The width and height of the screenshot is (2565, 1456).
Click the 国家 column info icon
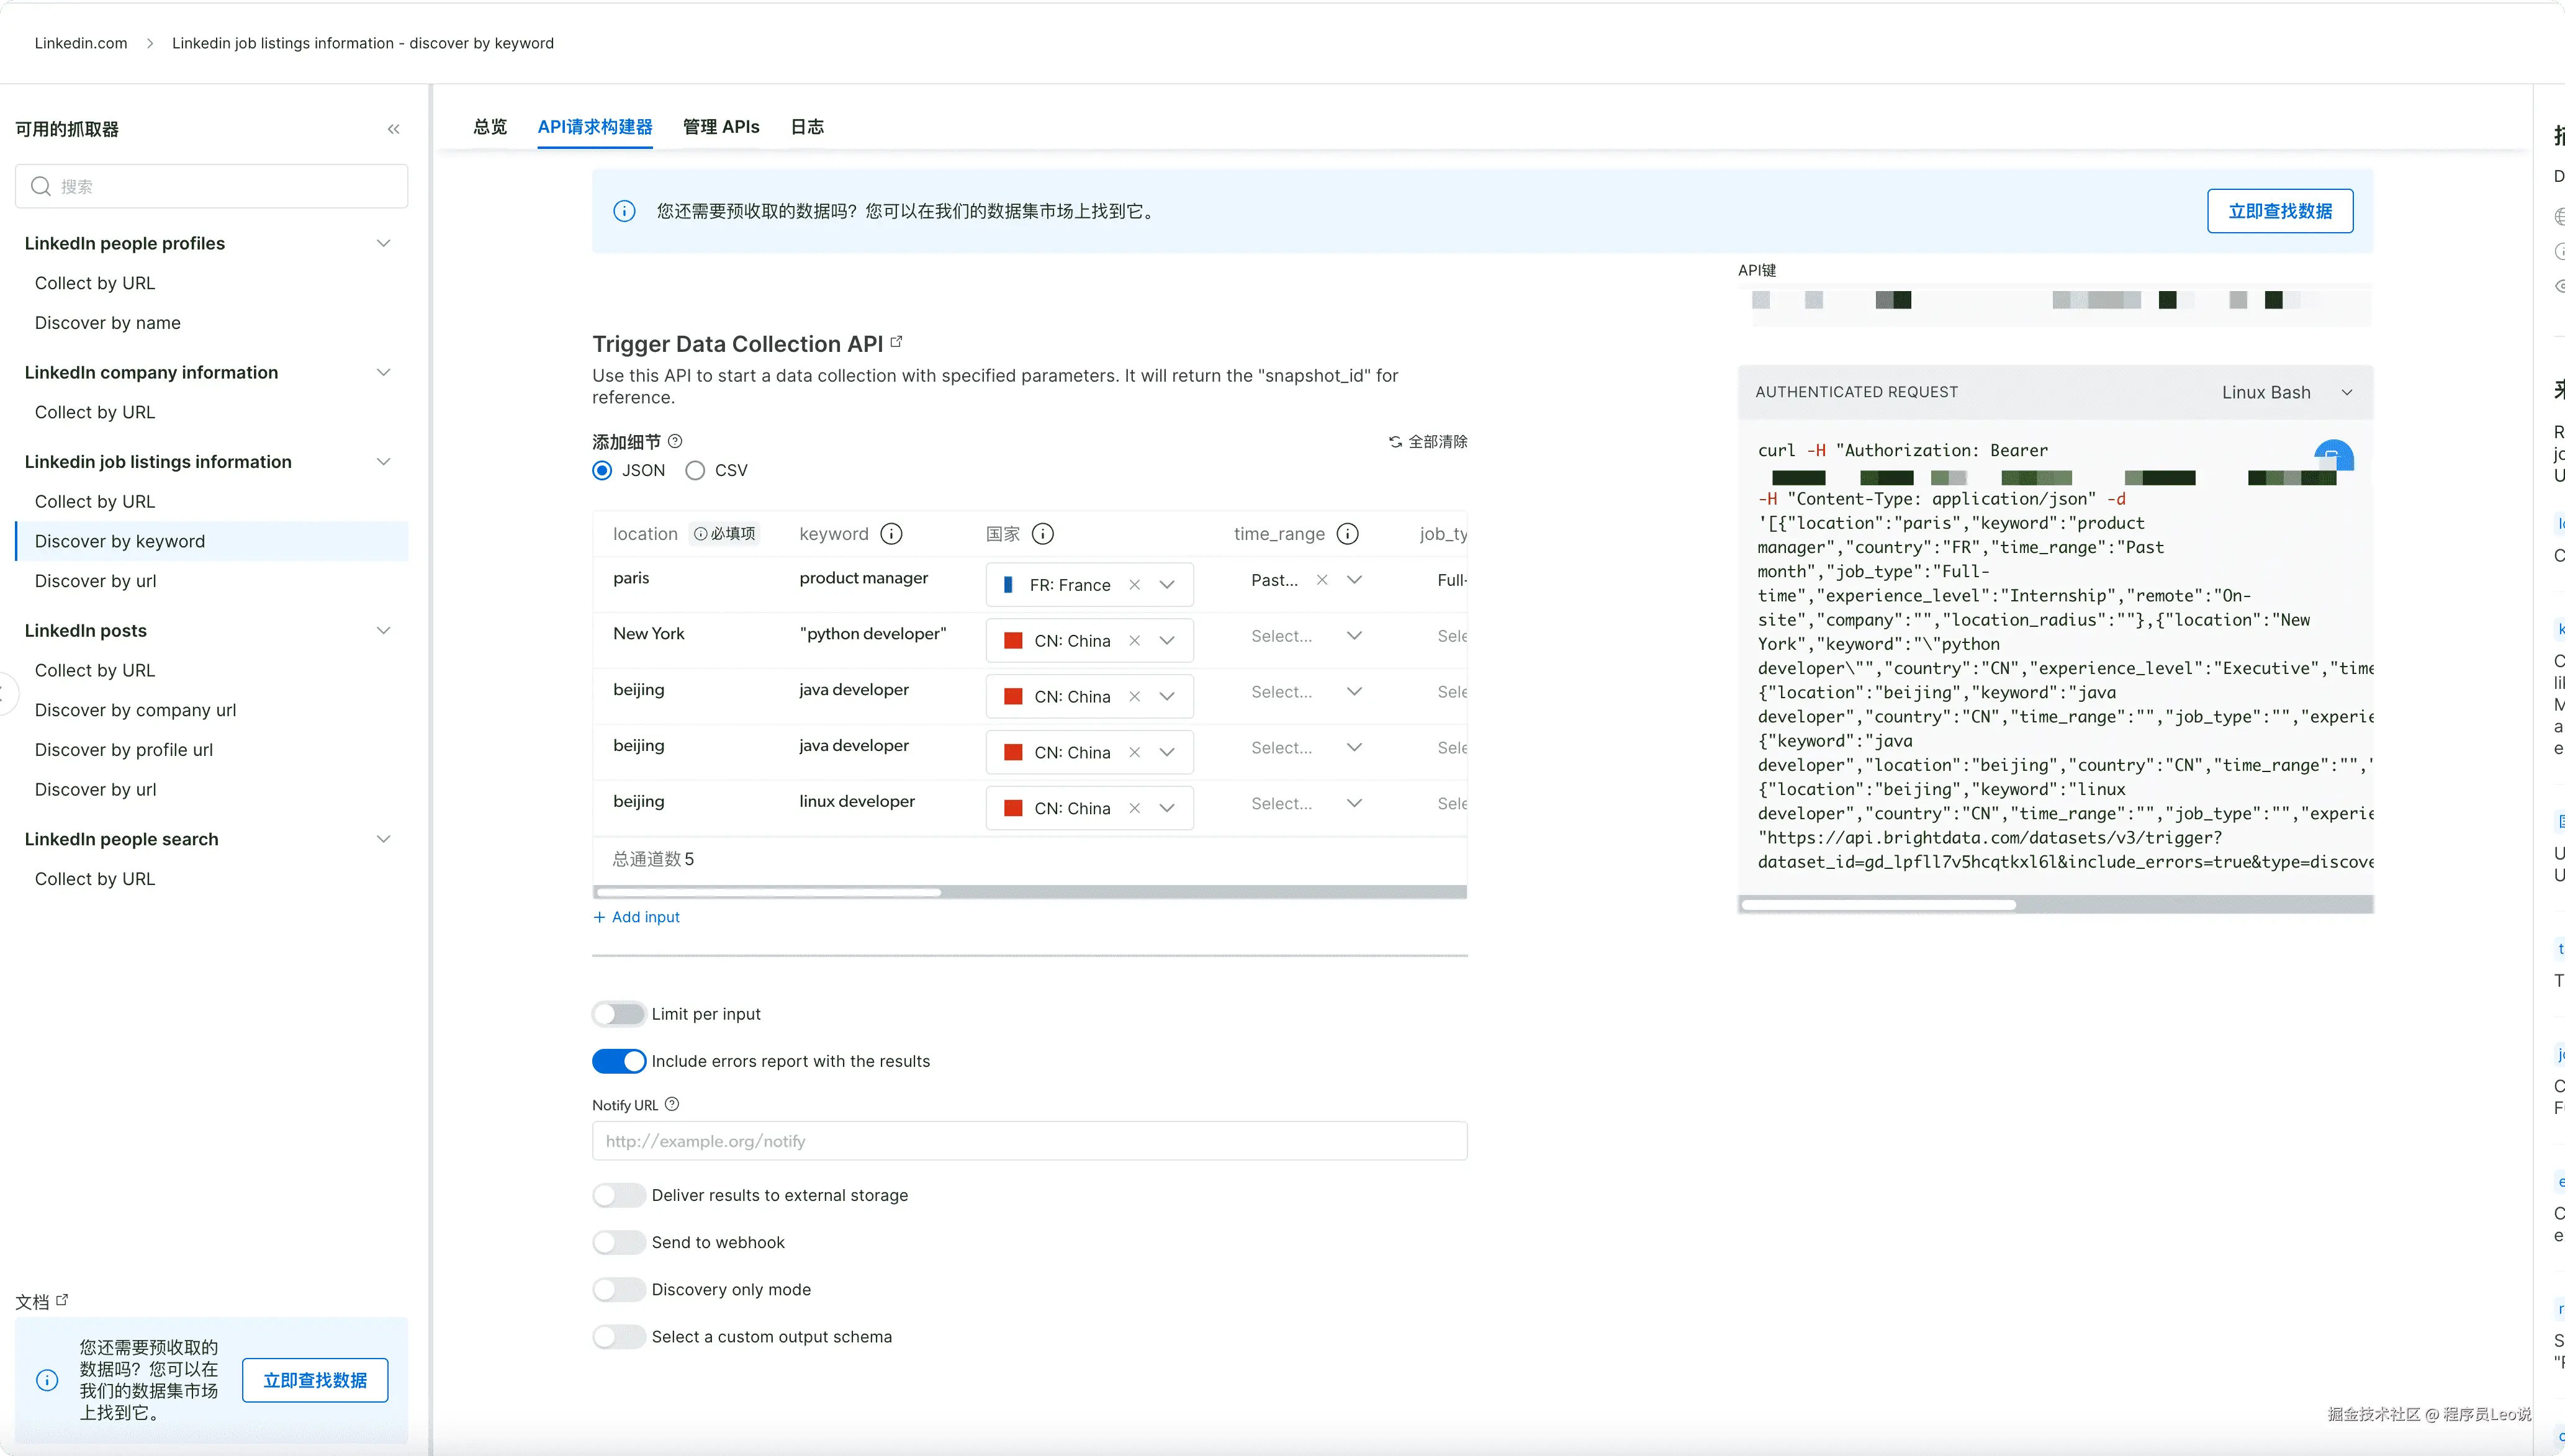point(1042,534)
